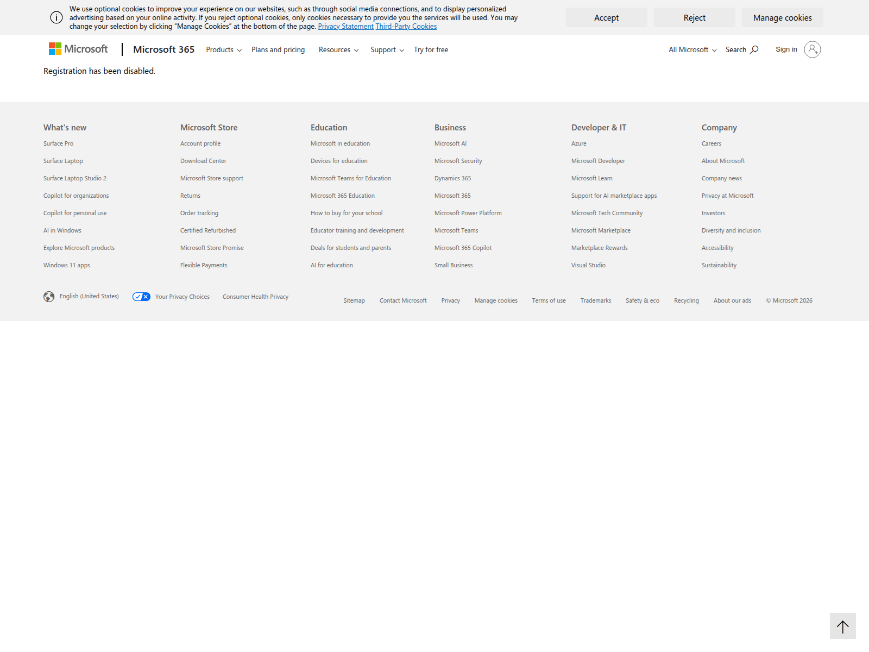Open Microsoft Tech Community link
The image size is (869, 652).
pos(607,213)
